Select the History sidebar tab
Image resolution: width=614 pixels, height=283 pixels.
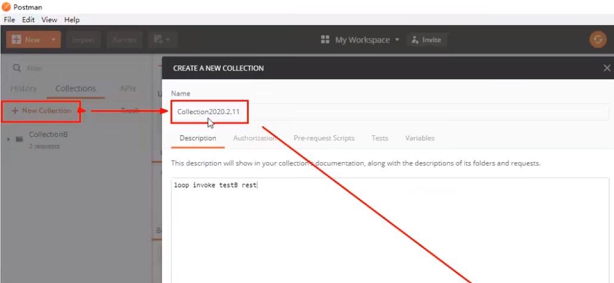tap(24, 89)
